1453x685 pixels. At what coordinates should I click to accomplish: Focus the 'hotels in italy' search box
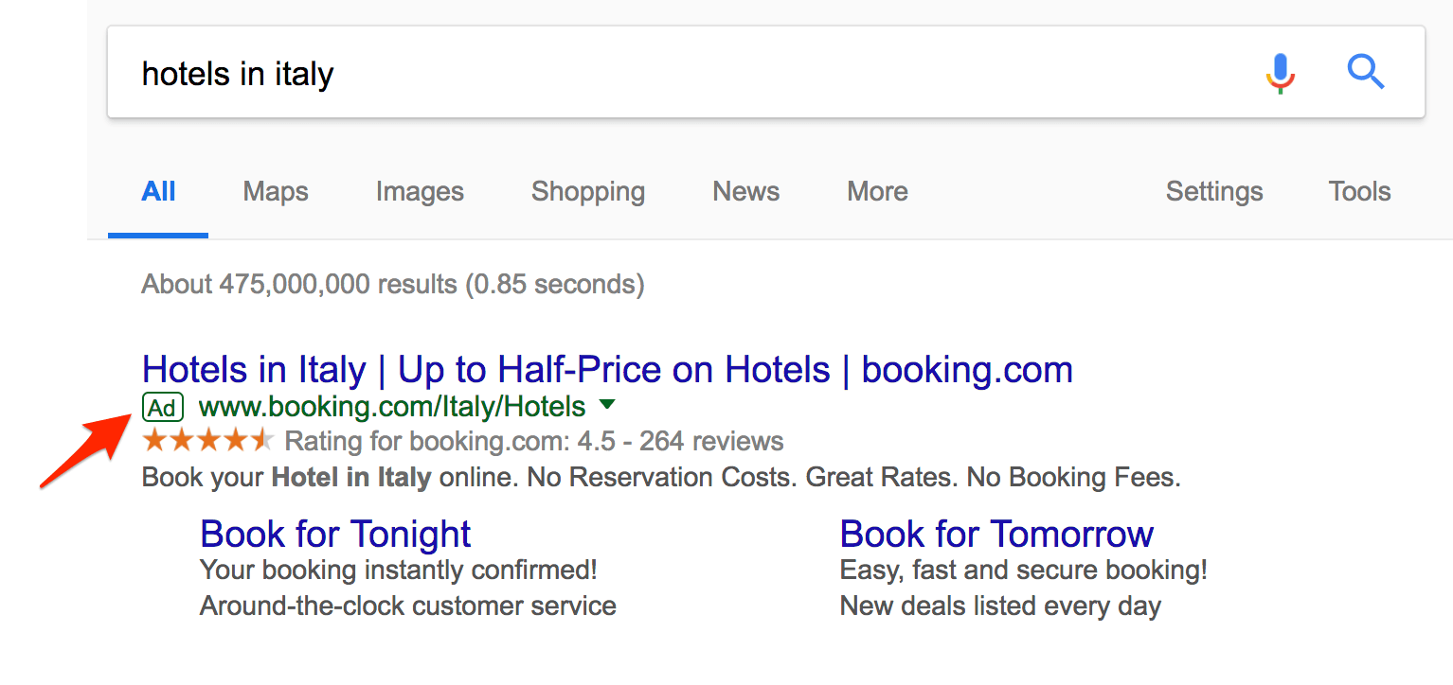click(x=663, y=73)
